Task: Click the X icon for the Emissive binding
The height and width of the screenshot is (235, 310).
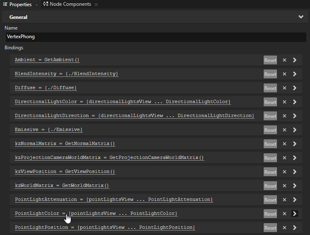Action: [x=284, y=130]
